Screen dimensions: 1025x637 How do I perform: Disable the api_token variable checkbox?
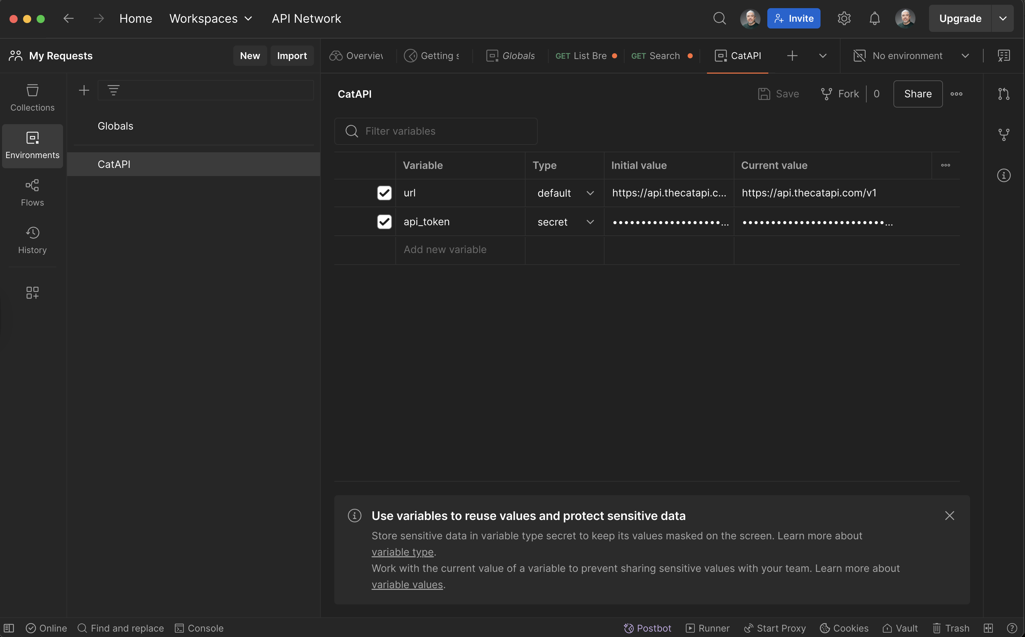pos(384,221)
